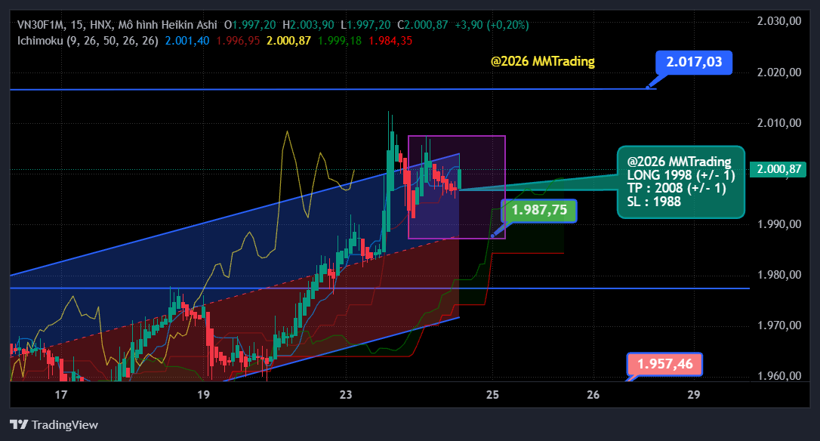Select the 2.017,03 blue price callout

(x=693, y=62)
